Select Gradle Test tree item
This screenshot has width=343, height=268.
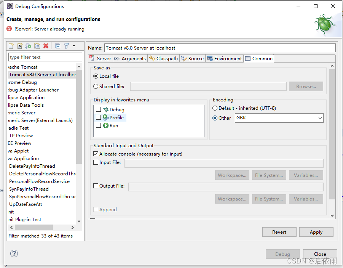click(x=19, y=128)
